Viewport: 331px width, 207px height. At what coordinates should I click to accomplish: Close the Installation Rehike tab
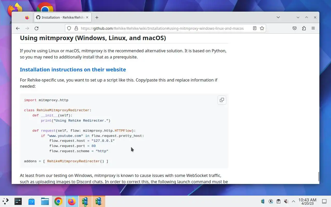click(87, 18)
